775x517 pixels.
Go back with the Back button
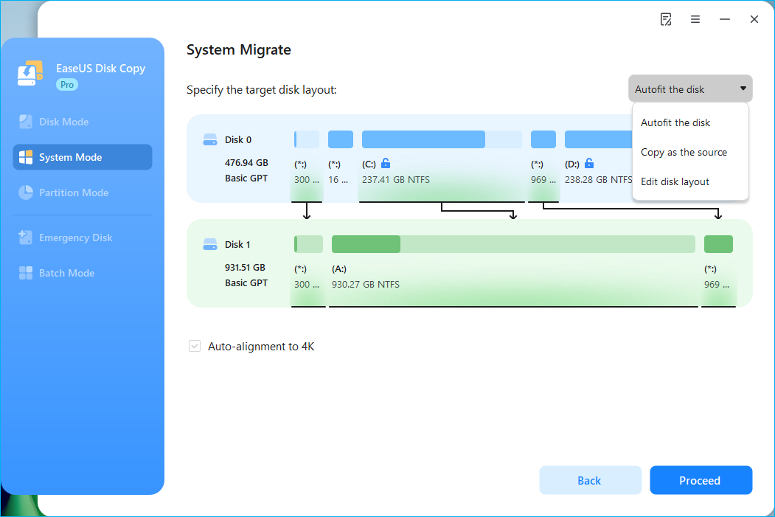coord(590,480)
